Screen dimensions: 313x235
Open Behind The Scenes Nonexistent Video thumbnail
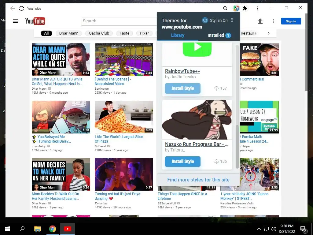coord(124,60)
